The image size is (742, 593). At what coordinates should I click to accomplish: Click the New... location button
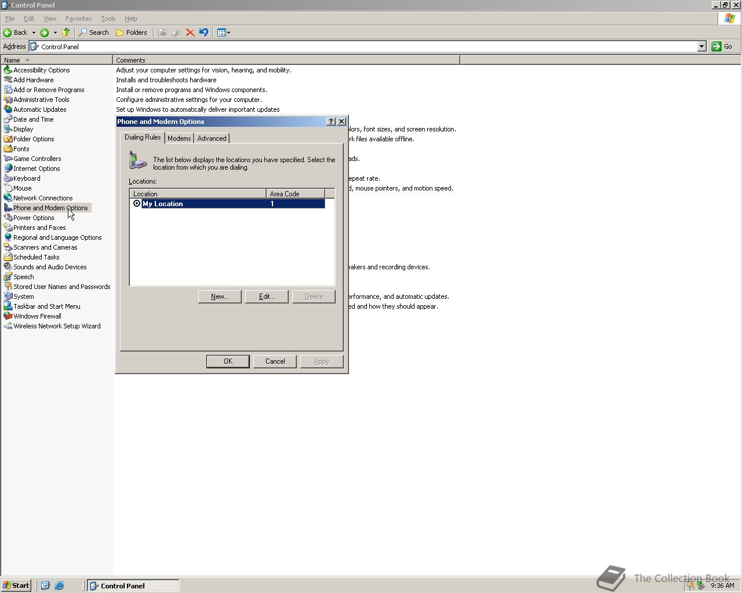point(220,296)
